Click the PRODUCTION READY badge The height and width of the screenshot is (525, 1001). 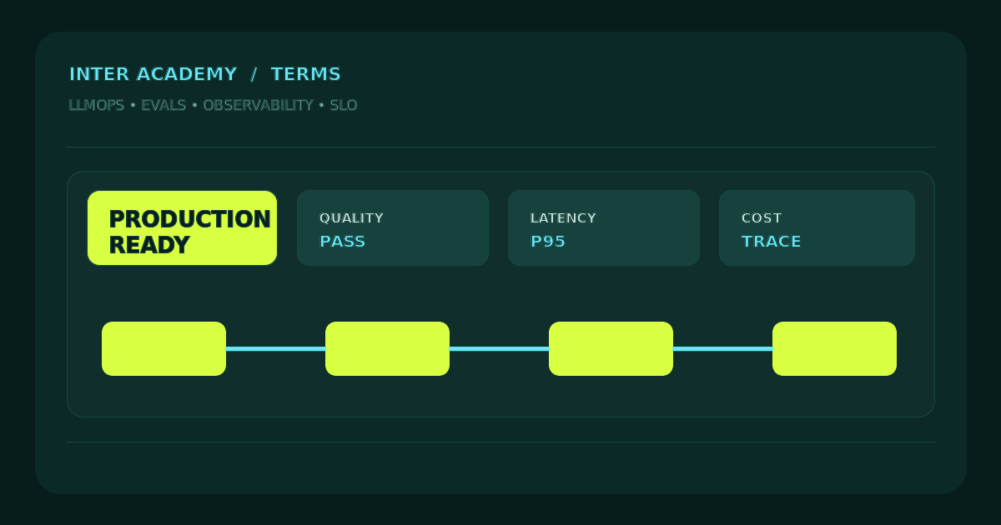(182, 227)
